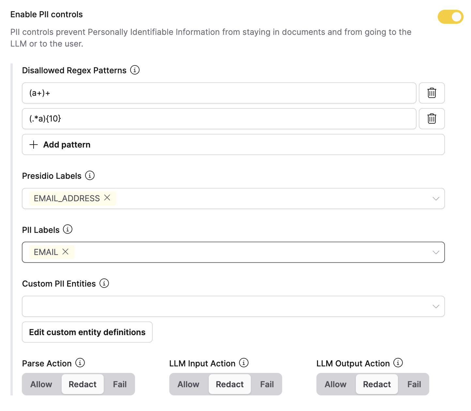Delete the (.*a){10} regex pattern
The width and height of the screenshot is (471, 411).
(x=432, y=119)
